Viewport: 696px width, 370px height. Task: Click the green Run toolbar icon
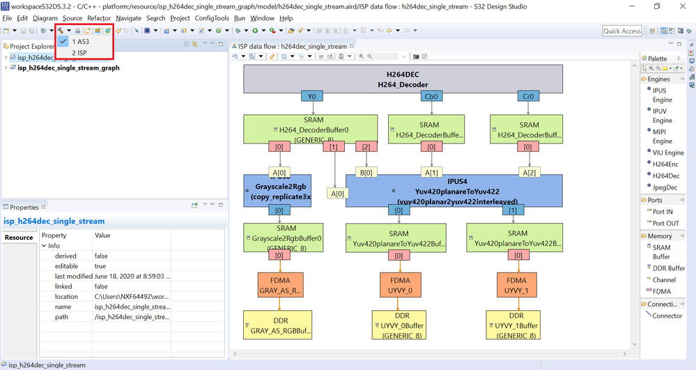pyautogui.click(x=255, y=31)
